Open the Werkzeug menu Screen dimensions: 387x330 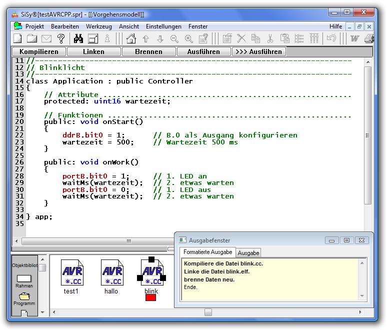click(98, 26)
